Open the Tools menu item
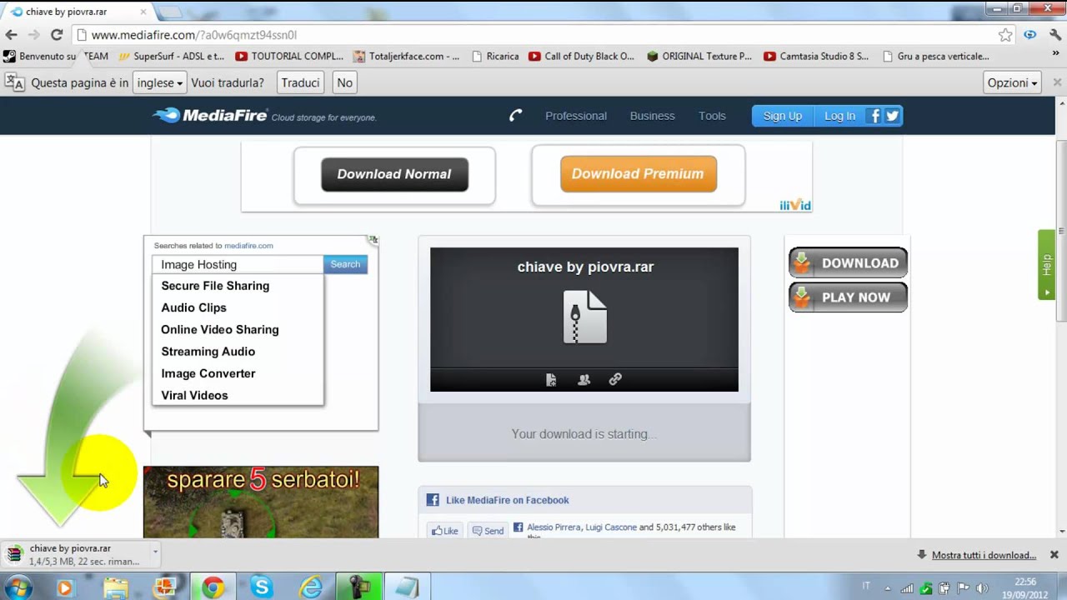Screen dimensions: 1067x600 (712, 116)
